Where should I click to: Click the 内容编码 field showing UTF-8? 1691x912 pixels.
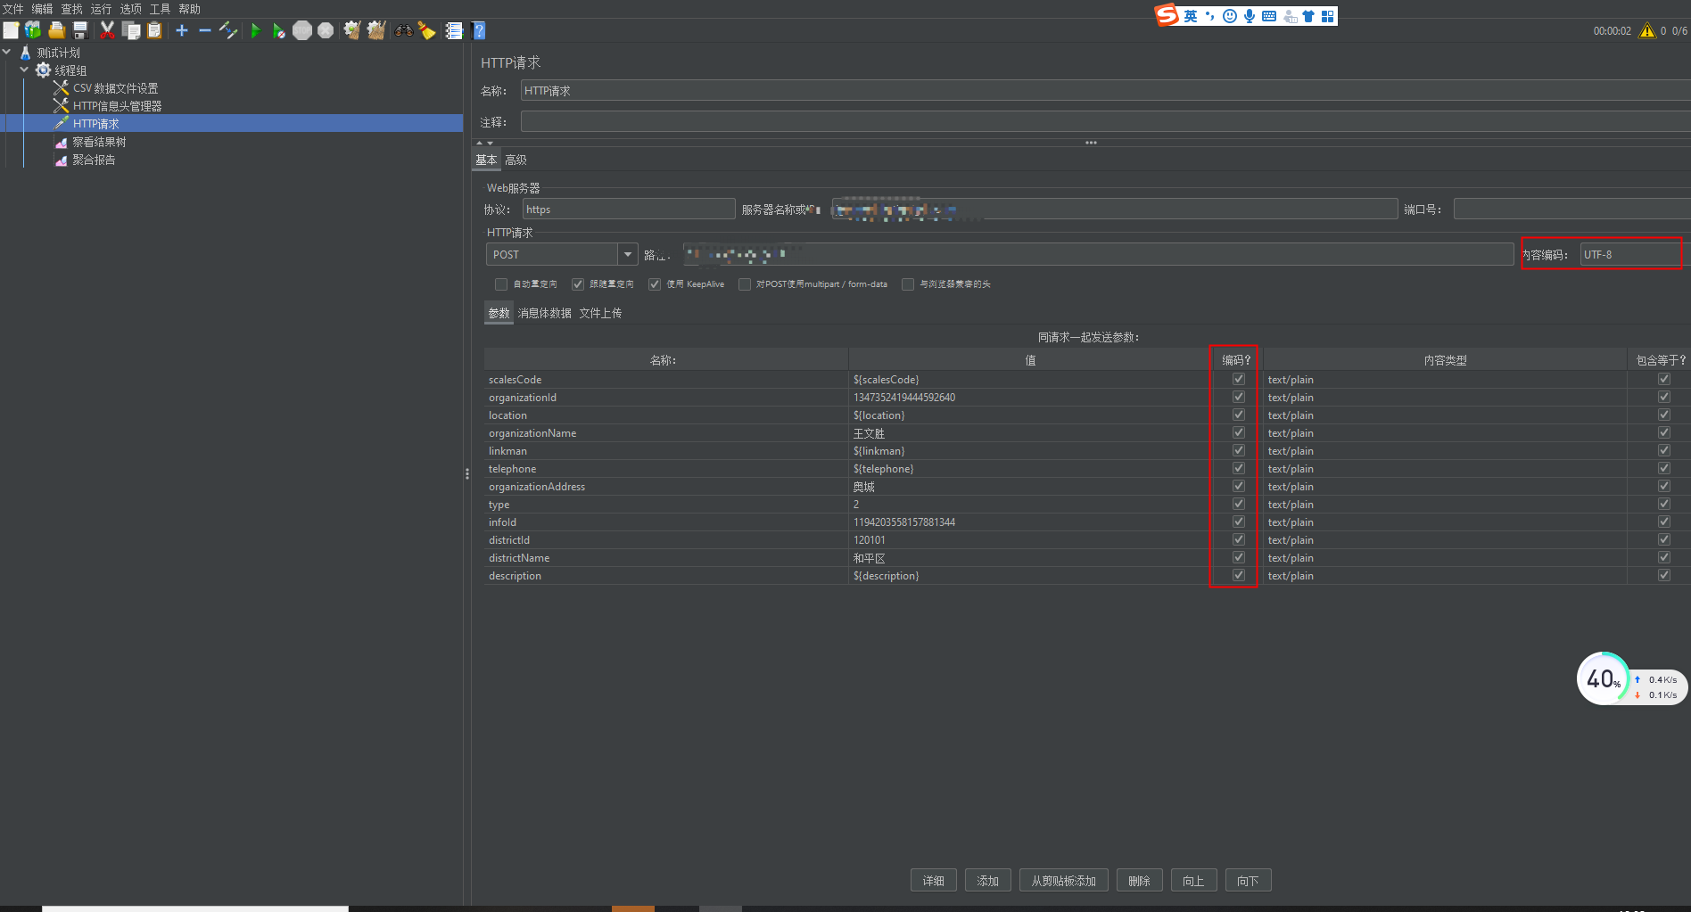[x=1630, y=254]
